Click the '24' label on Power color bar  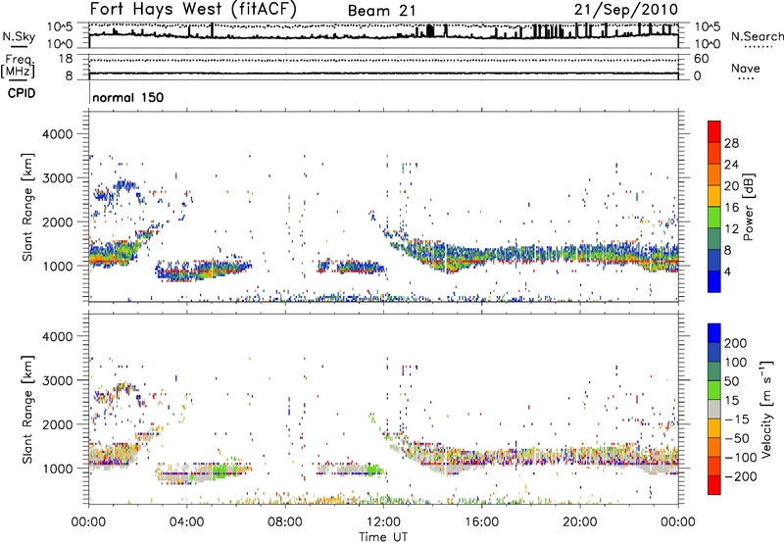click(731, 165)
